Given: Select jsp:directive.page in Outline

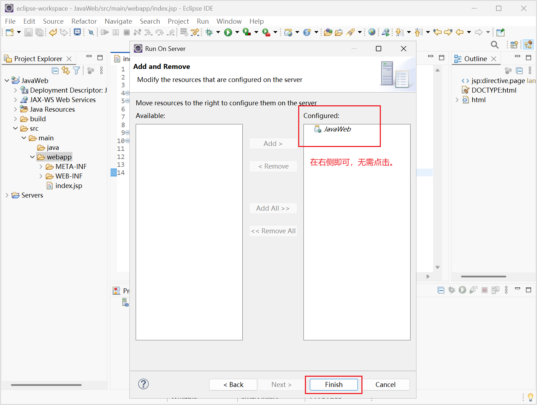Looking at the screenshot, I should click(x=498, y=81).
